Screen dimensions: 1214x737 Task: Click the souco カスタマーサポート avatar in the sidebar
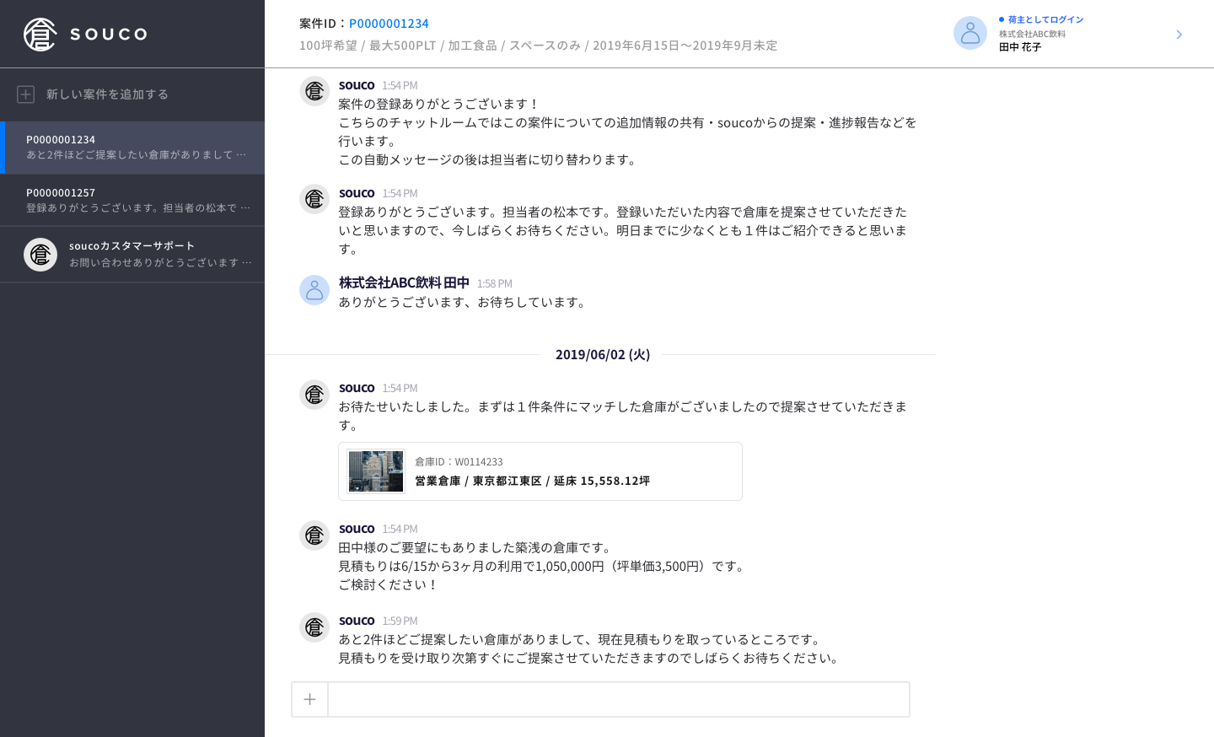click(x=40, y=254)
